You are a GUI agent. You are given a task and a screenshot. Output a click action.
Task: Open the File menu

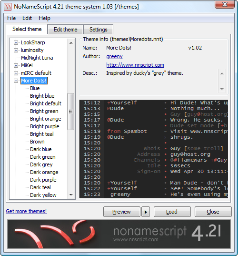pyautogui.click(x=11, y=18)
